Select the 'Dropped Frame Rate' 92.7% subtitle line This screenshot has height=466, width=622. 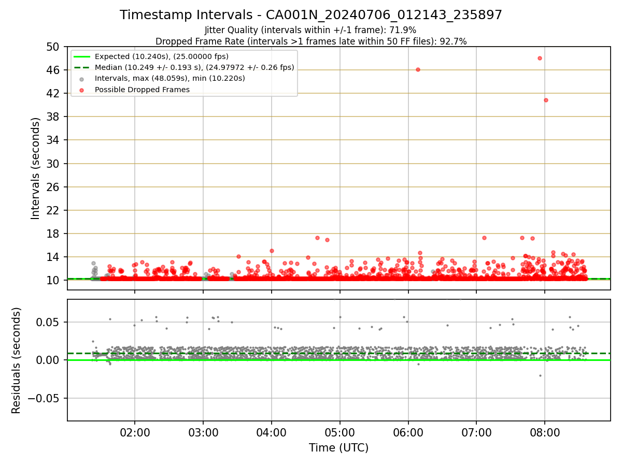[x=311, y=41]
